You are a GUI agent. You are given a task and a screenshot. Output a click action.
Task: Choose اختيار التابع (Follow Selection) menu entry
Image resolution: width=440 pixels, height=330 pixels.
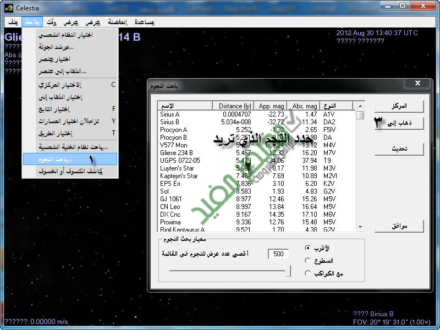point(70,109)
